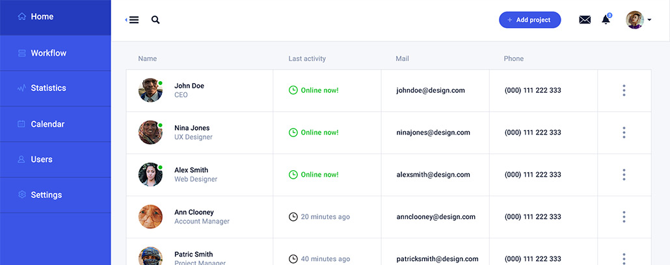Open Nina Jones' three-dot options menu

pyautogui.click(x=624, y=132)
